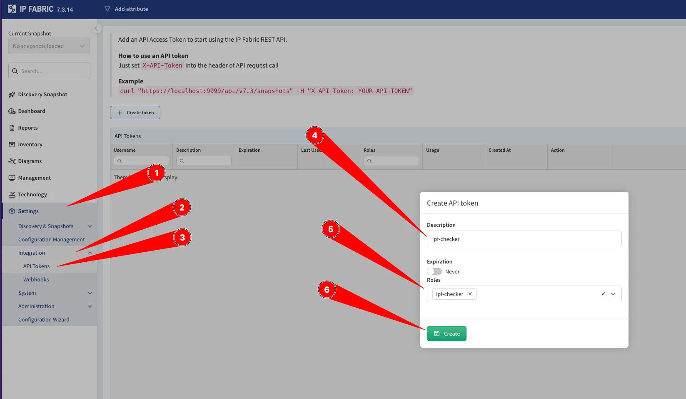
Task: Open the Current Snapshot dropdown
Action: point(49,46)
